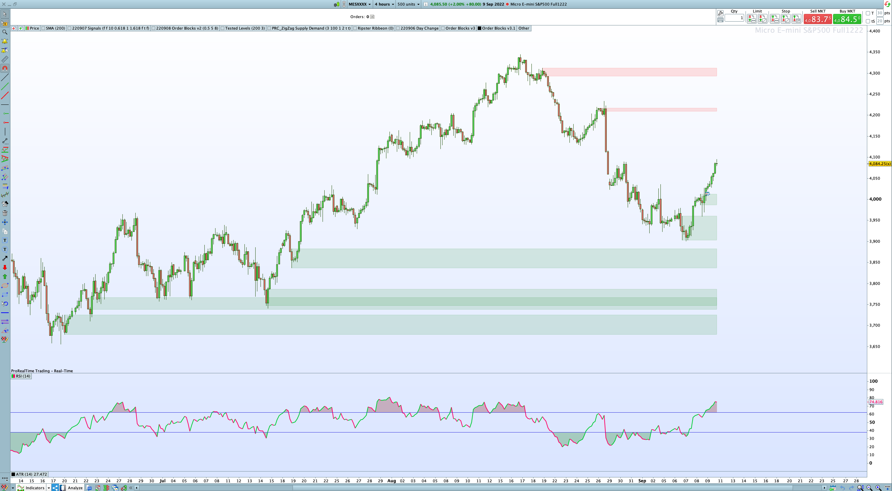
Task: Toggle the SMA (200) indicator checkbox
Action: (x=43, y=28)
